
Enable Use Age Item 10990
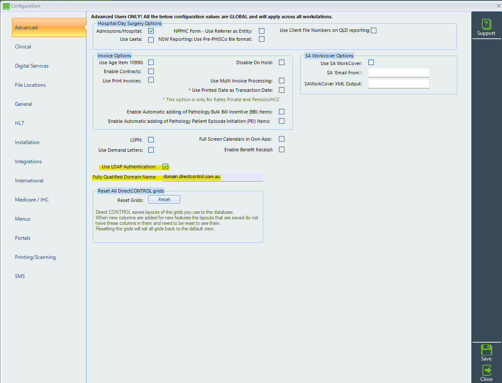coord(151,62)
